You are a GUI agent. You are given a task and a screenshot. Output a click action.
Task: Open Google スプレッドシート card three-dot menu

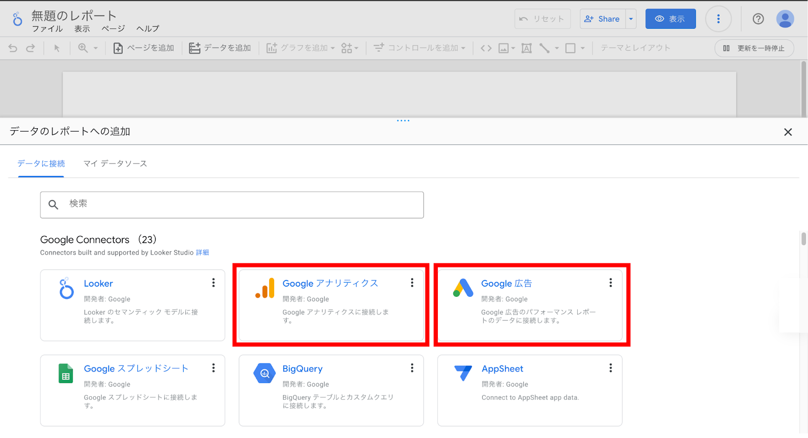click(x=214, y=368)
